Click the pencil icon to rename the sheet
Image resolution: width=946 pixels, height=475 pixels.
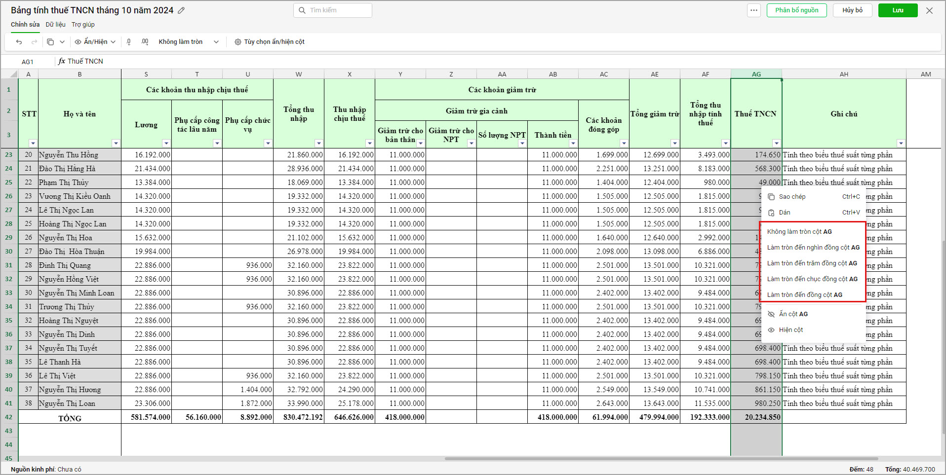181,10
